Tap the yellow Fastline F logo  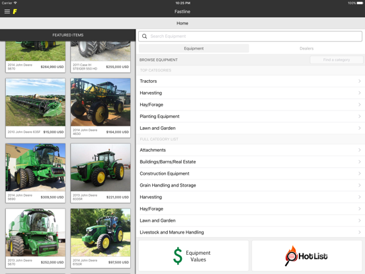15,11
